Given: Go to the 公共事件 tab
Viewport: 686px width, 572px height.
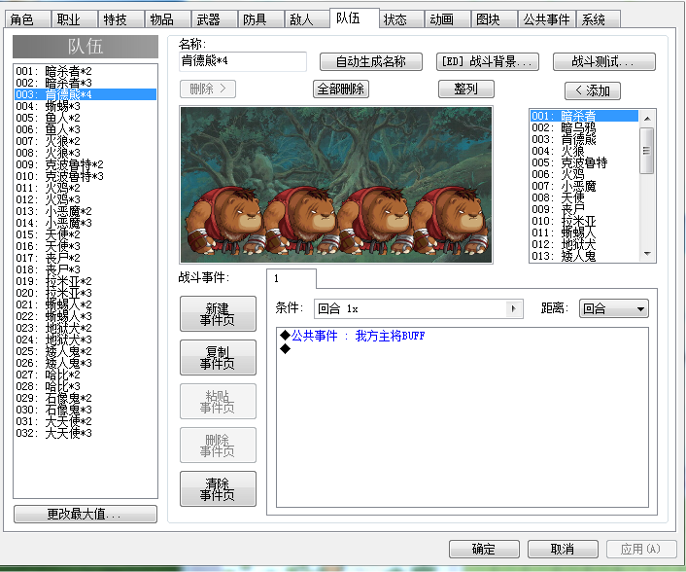Looking at the screenshot, I should click(547, 19).
